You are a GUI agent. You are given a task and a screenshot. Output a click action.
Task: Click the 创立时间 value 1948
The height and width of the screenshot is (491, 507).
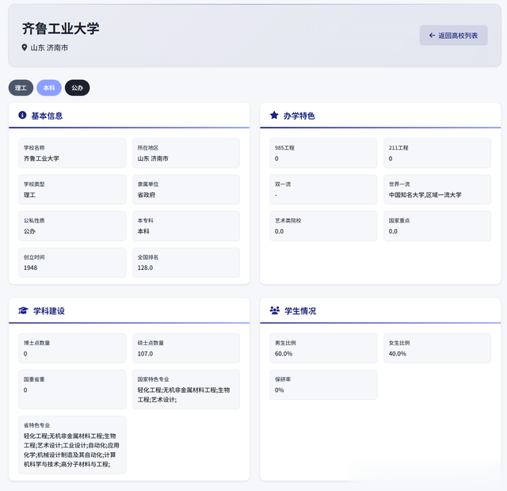click(30, 268)
